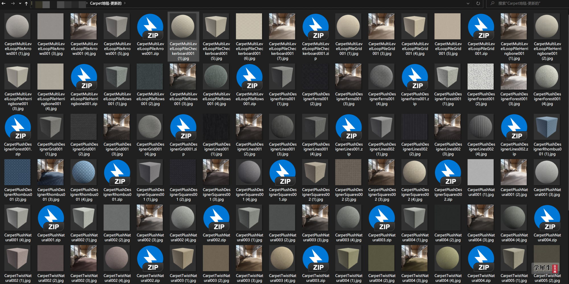
Task: Select CarpetTwistNatural004 (4).jpg olive sphere thumbnail
Action: pyautogui.click(x=448, y=258)
